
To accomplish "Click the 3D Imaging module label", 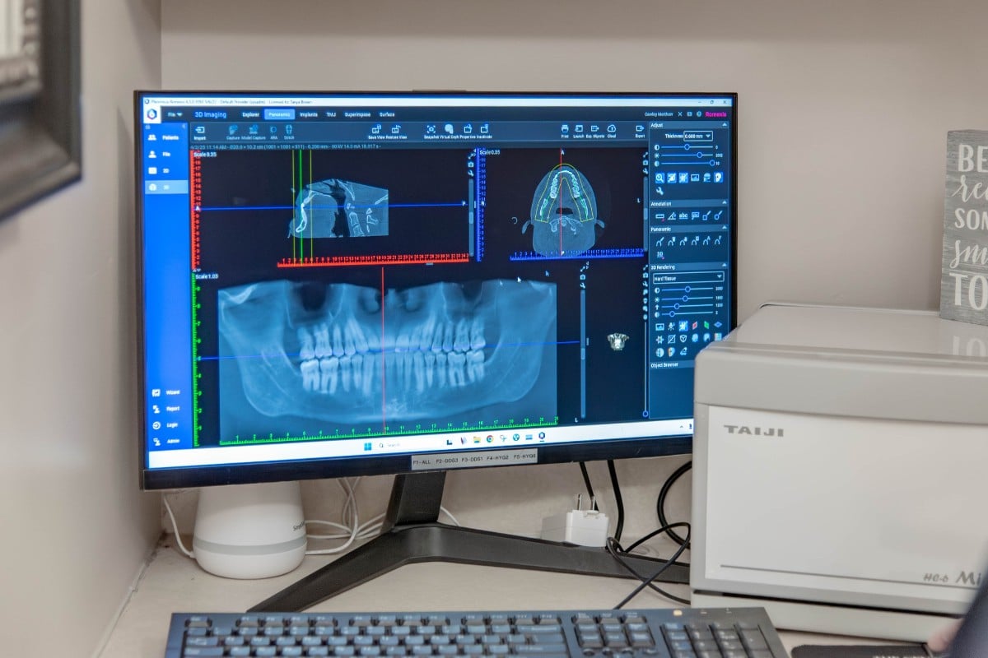I will tap(210, 114).
